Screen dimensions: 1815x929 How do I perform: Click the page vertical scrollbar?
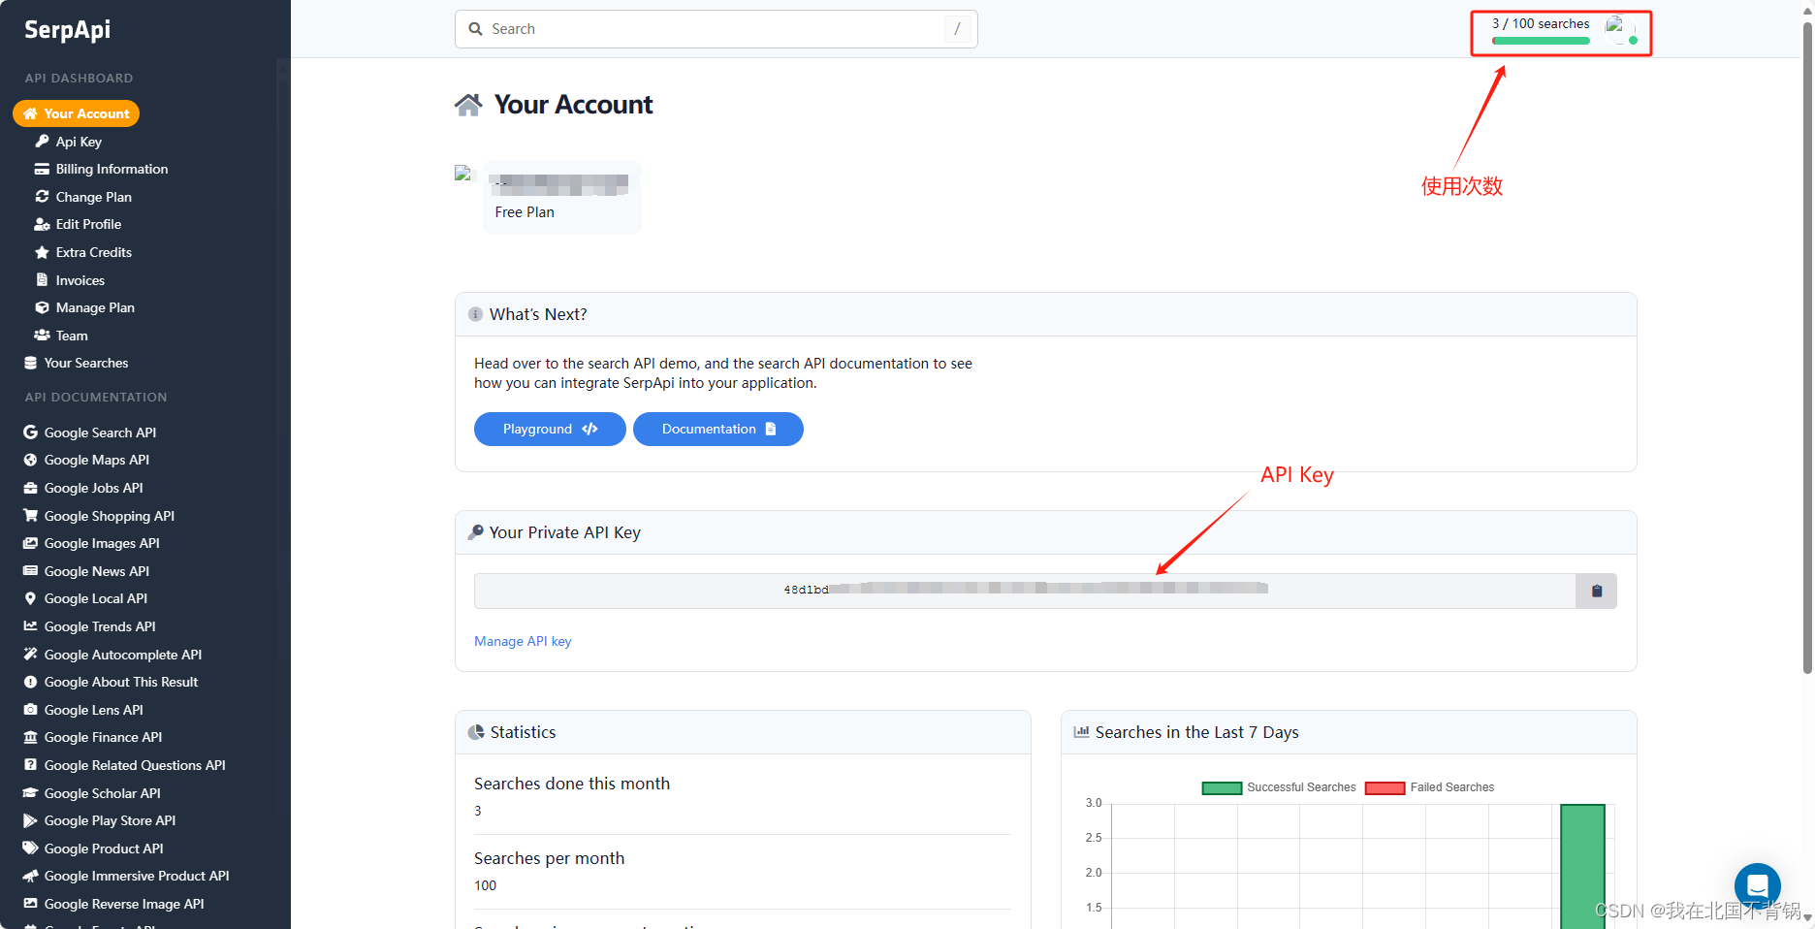pos(1807,349)
